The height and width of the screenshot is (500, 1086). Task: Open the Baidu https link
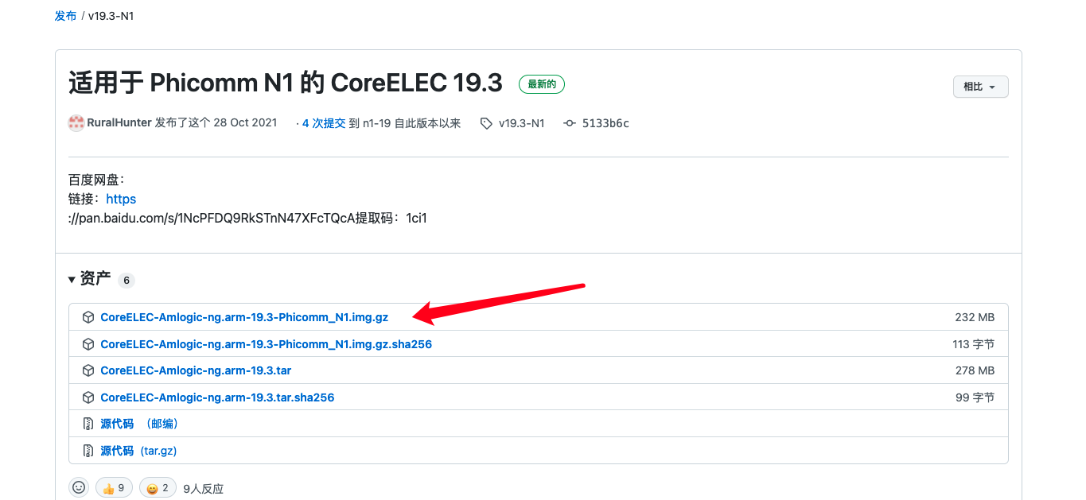click(x=121, y=199)
